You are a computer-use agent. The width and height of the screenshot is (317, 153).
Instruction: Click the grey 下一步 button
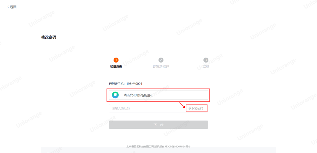pos(158,125)
